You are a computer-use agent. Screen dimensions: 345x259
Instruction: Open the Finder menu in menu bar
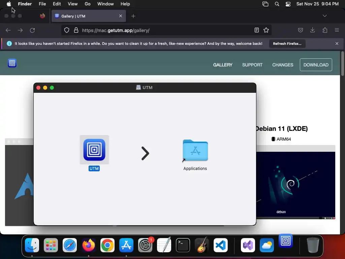pyautogui.click(x=25, y=4)
